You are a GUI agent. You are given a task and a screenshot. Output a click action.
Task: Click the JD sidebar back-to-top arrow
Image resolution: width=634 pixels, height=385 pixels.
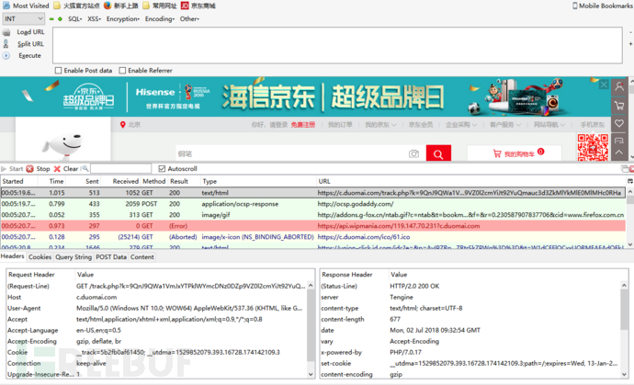point(619,153)
